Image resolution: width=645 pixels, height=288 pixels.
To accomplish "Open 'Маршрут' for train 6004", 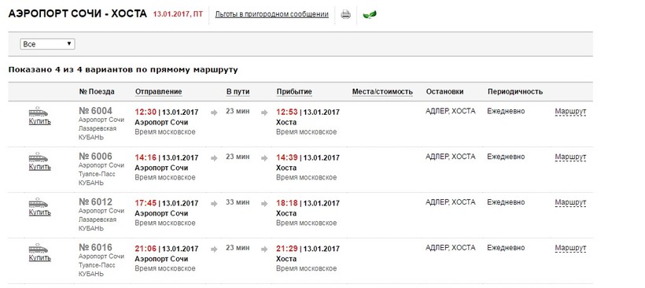I will 570,112.
